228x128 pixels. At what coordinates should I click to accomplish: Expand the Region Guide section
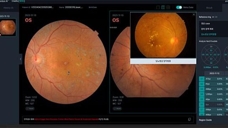pos(205,120)
